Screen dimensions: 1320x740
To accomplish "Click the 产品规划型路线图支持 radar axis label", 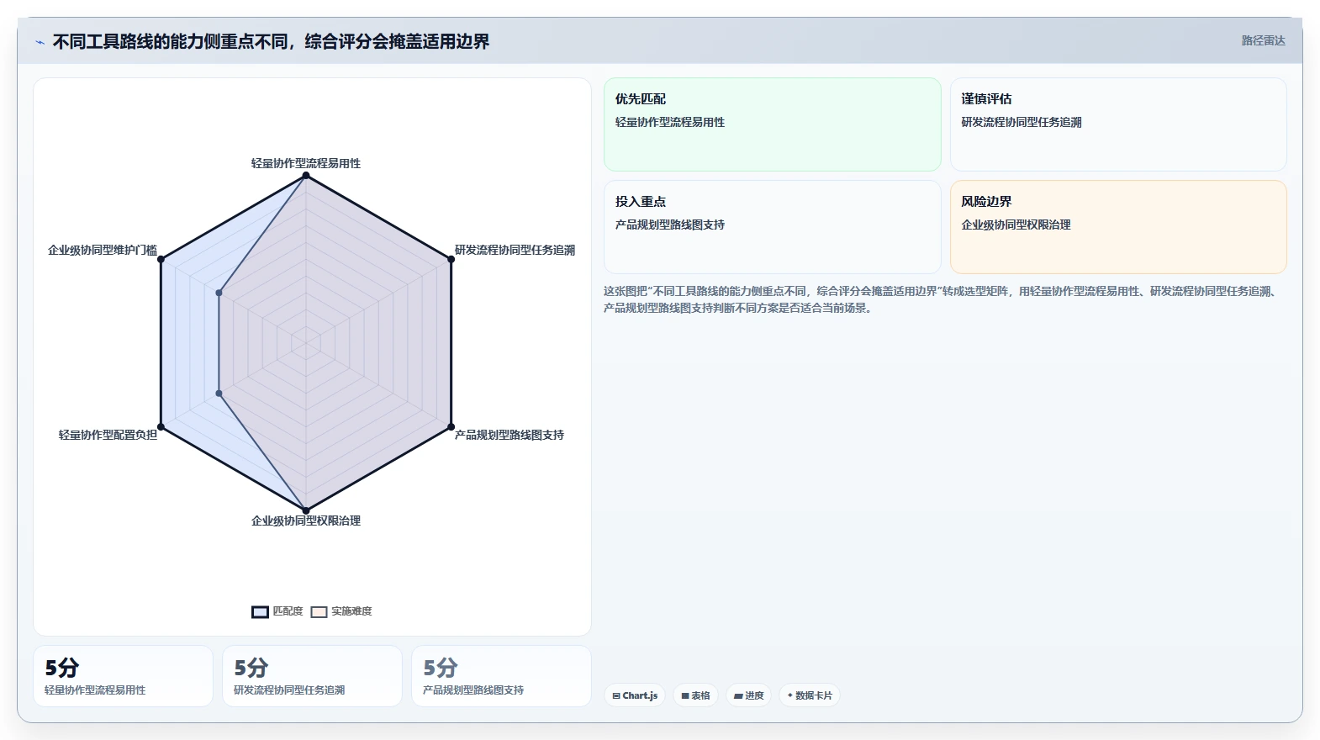I will click(x=510, y=435).
